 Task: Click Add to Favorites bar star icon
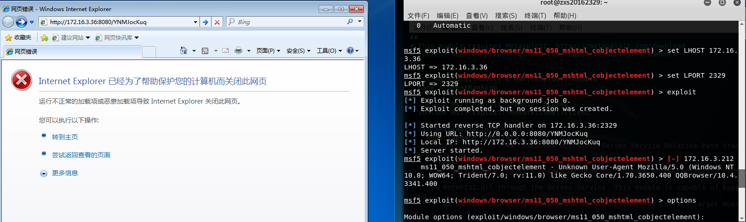tap(44, 37)
